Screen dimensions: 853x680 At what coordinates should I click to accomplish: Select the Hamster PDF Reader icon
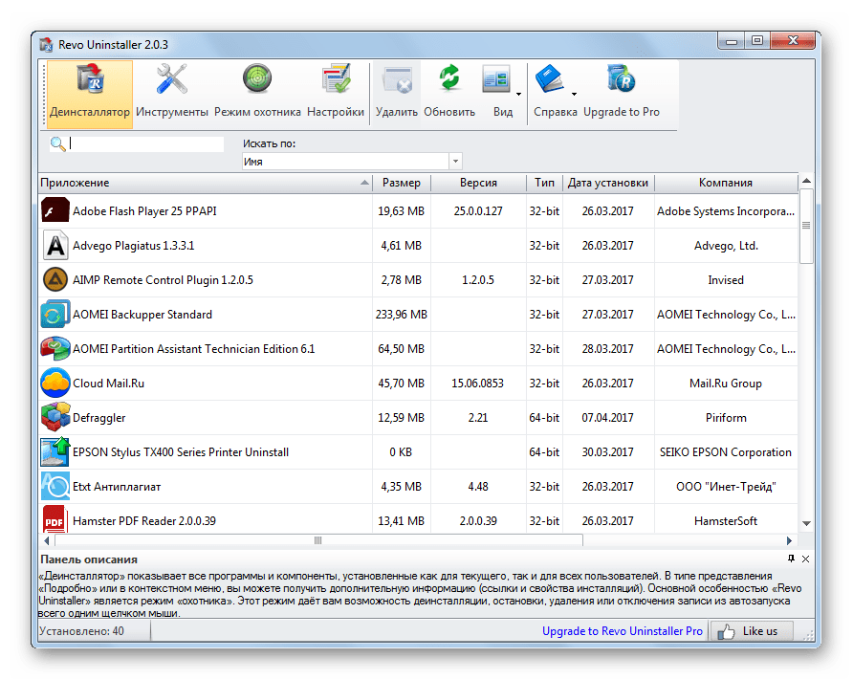click(x=55, y=520)
